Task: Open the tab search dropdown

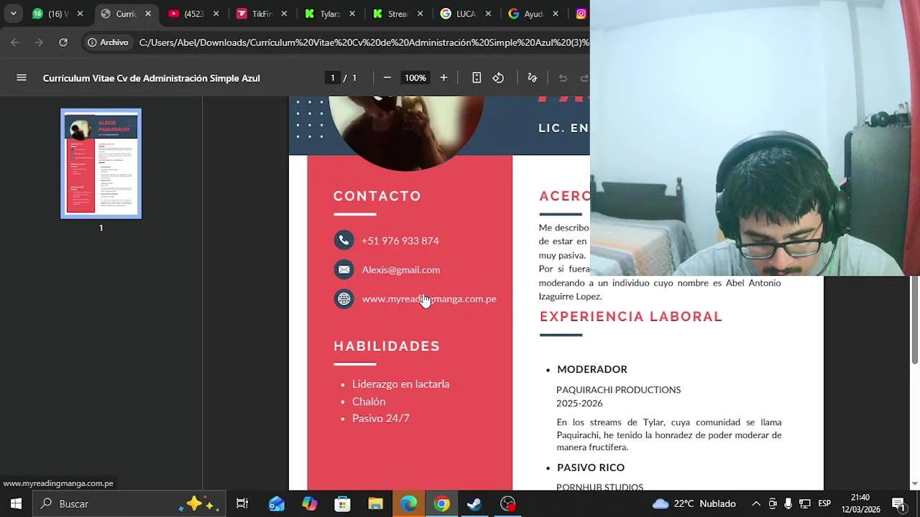Action: (x=13, y=14)
